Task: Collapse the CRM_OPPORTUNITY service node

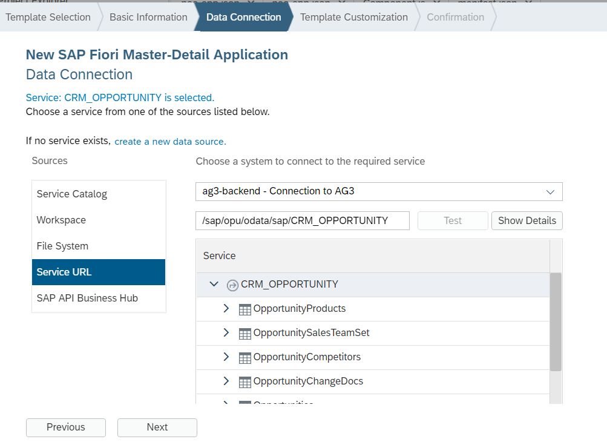Action: tap(214, 284)
